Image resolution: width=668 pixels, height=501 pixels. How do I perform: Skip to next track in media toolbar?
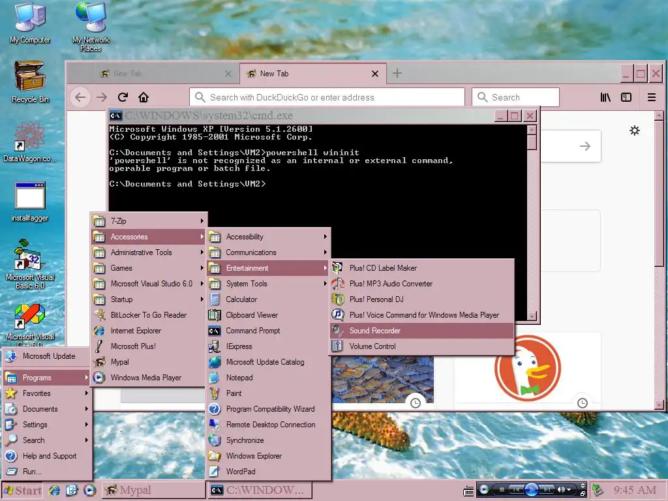547,489
